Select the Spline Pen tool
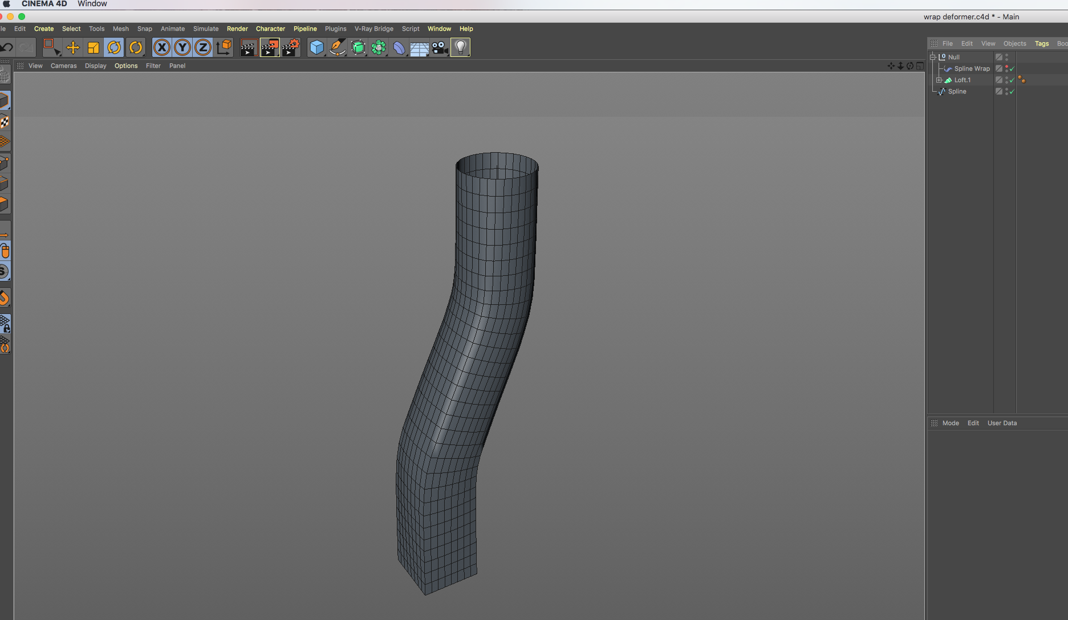Image resolution: width=1068 pixels, height=620 pixels. 338,47
